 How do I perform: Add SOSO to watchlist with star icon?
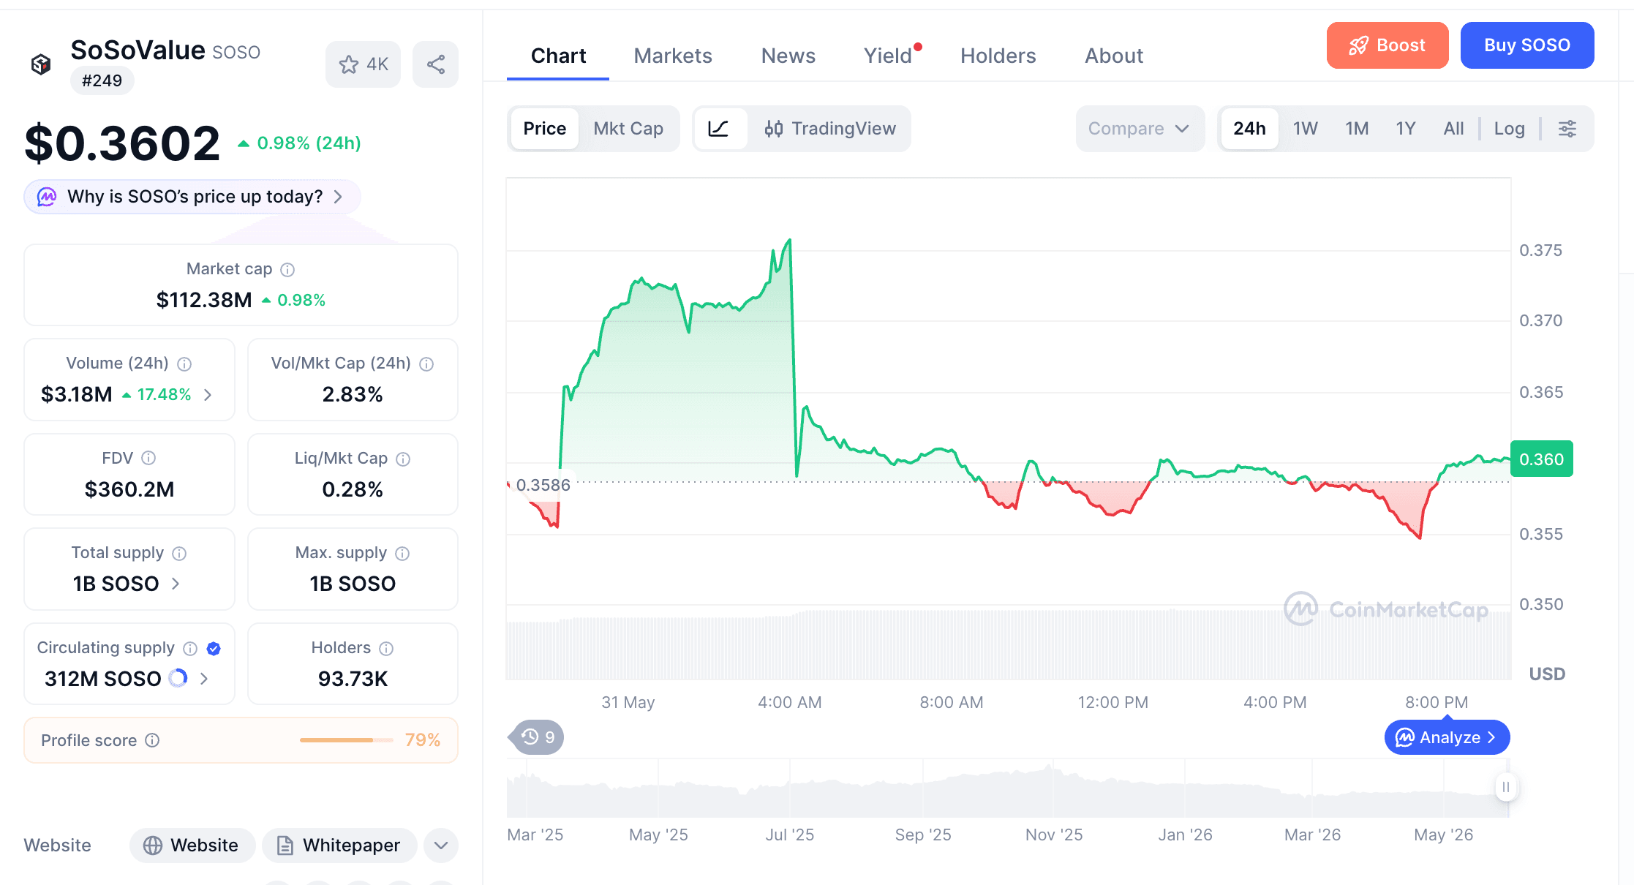pyautogui.click(x=363, y=64)
